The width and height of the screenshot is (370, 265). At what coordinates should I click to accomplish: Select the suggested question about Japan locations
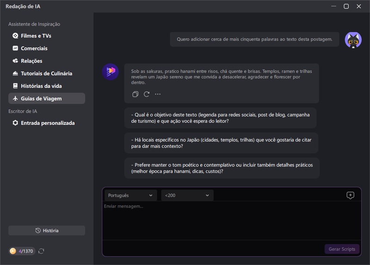click(221, 143)
